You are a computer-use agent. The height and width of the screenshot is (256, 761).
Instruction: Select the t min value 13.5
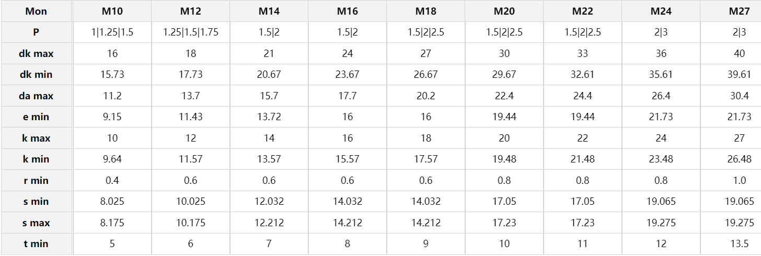coord(740,244)
